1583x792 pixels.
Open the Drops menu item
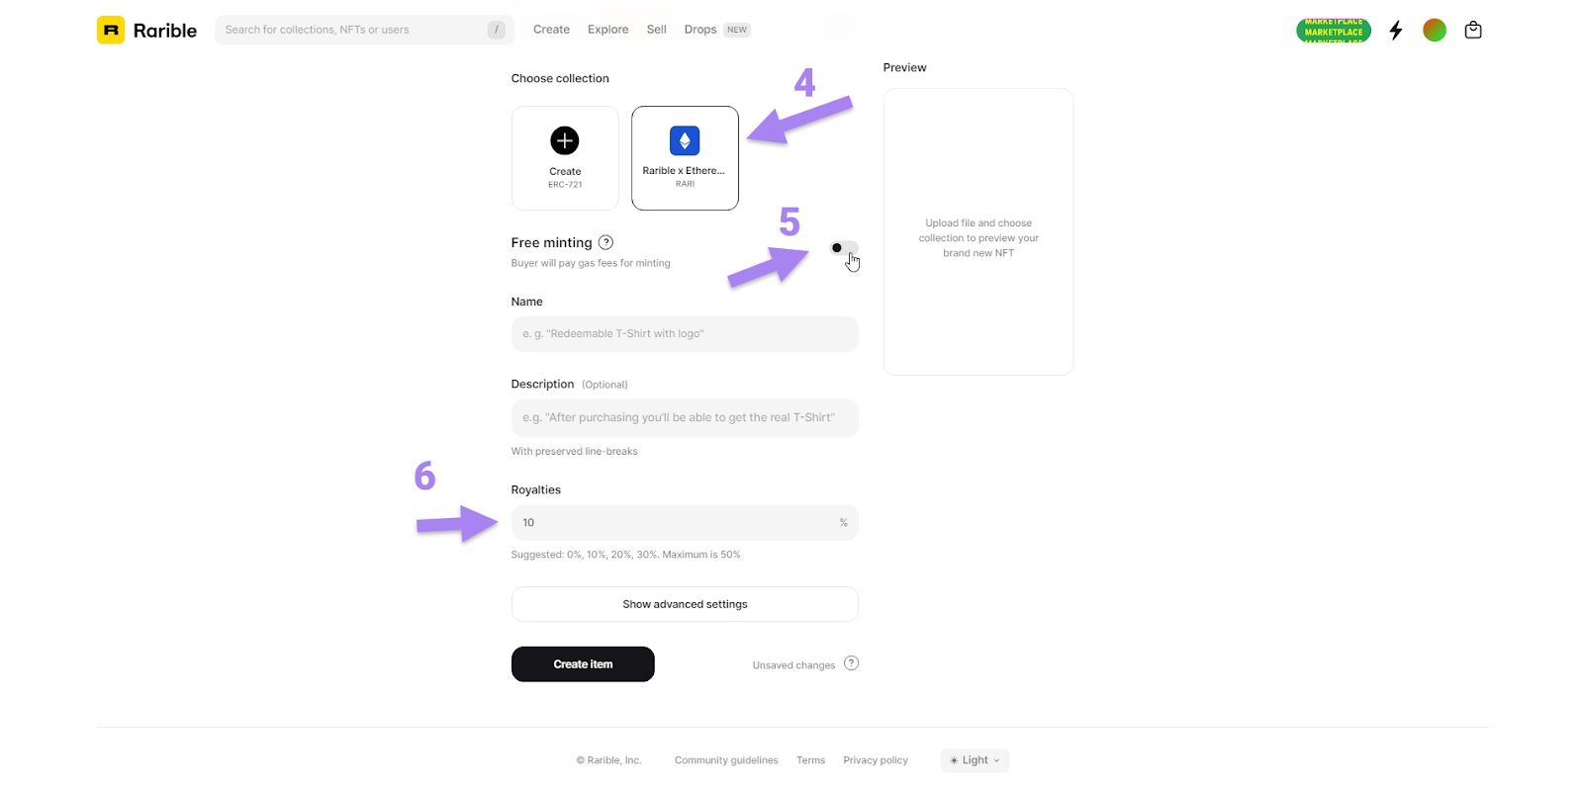[x=700, y=30]
